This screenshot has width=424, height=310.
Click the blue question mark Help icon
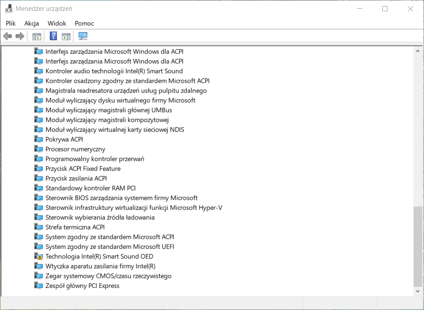point(53,36)
